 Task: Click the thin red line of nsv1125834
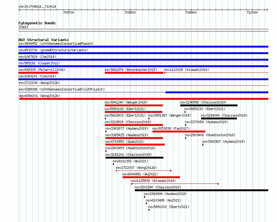pos(175,184)
